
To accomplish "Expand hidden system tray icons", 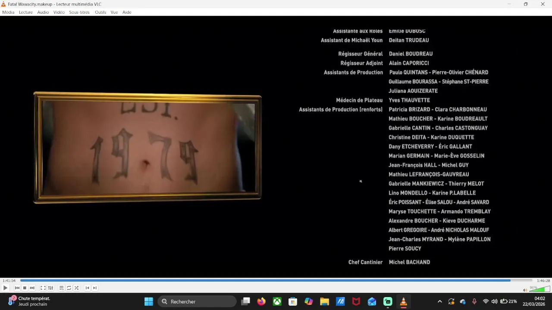I will click(x=439, y=301).
